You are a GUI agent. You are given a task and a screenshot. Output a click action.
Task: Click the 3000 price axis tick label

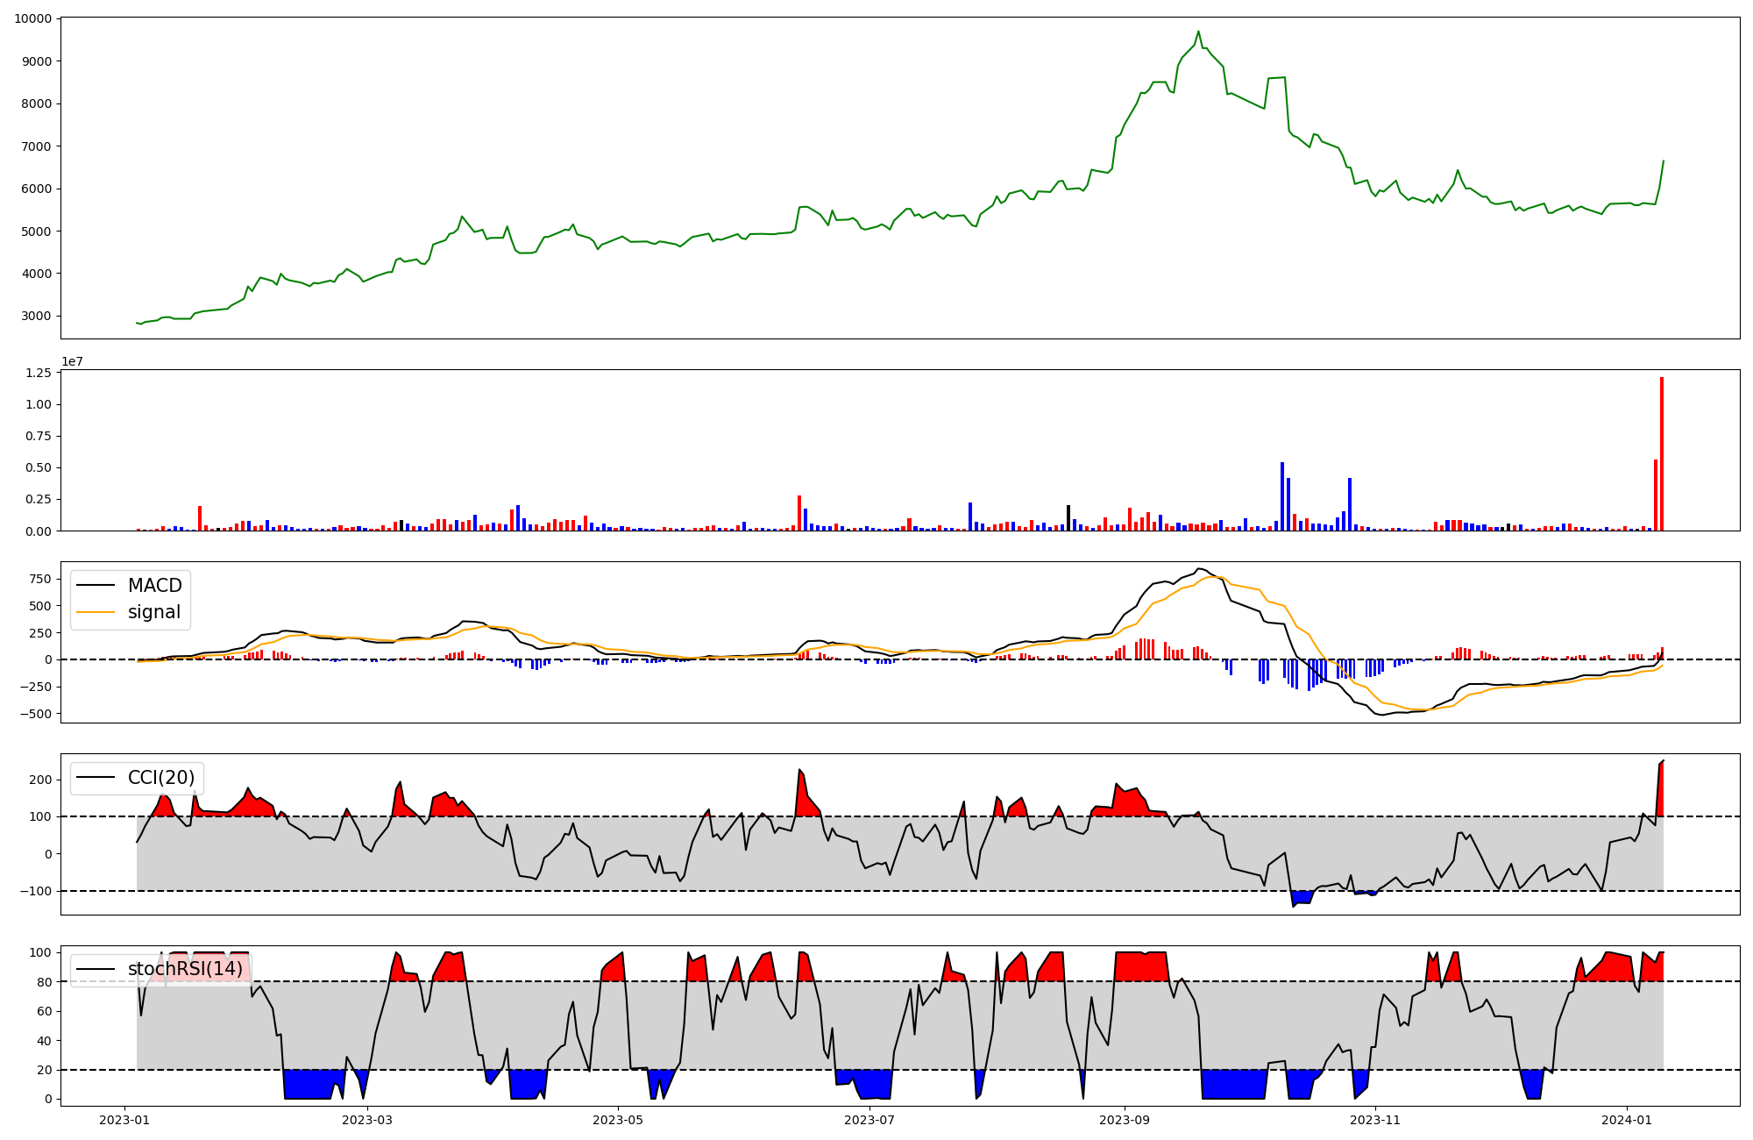tap(35, 316)
